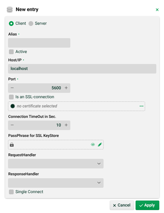
Task: Decrease Connection TimeOut with minus icon
Action: tap(12, 125)
